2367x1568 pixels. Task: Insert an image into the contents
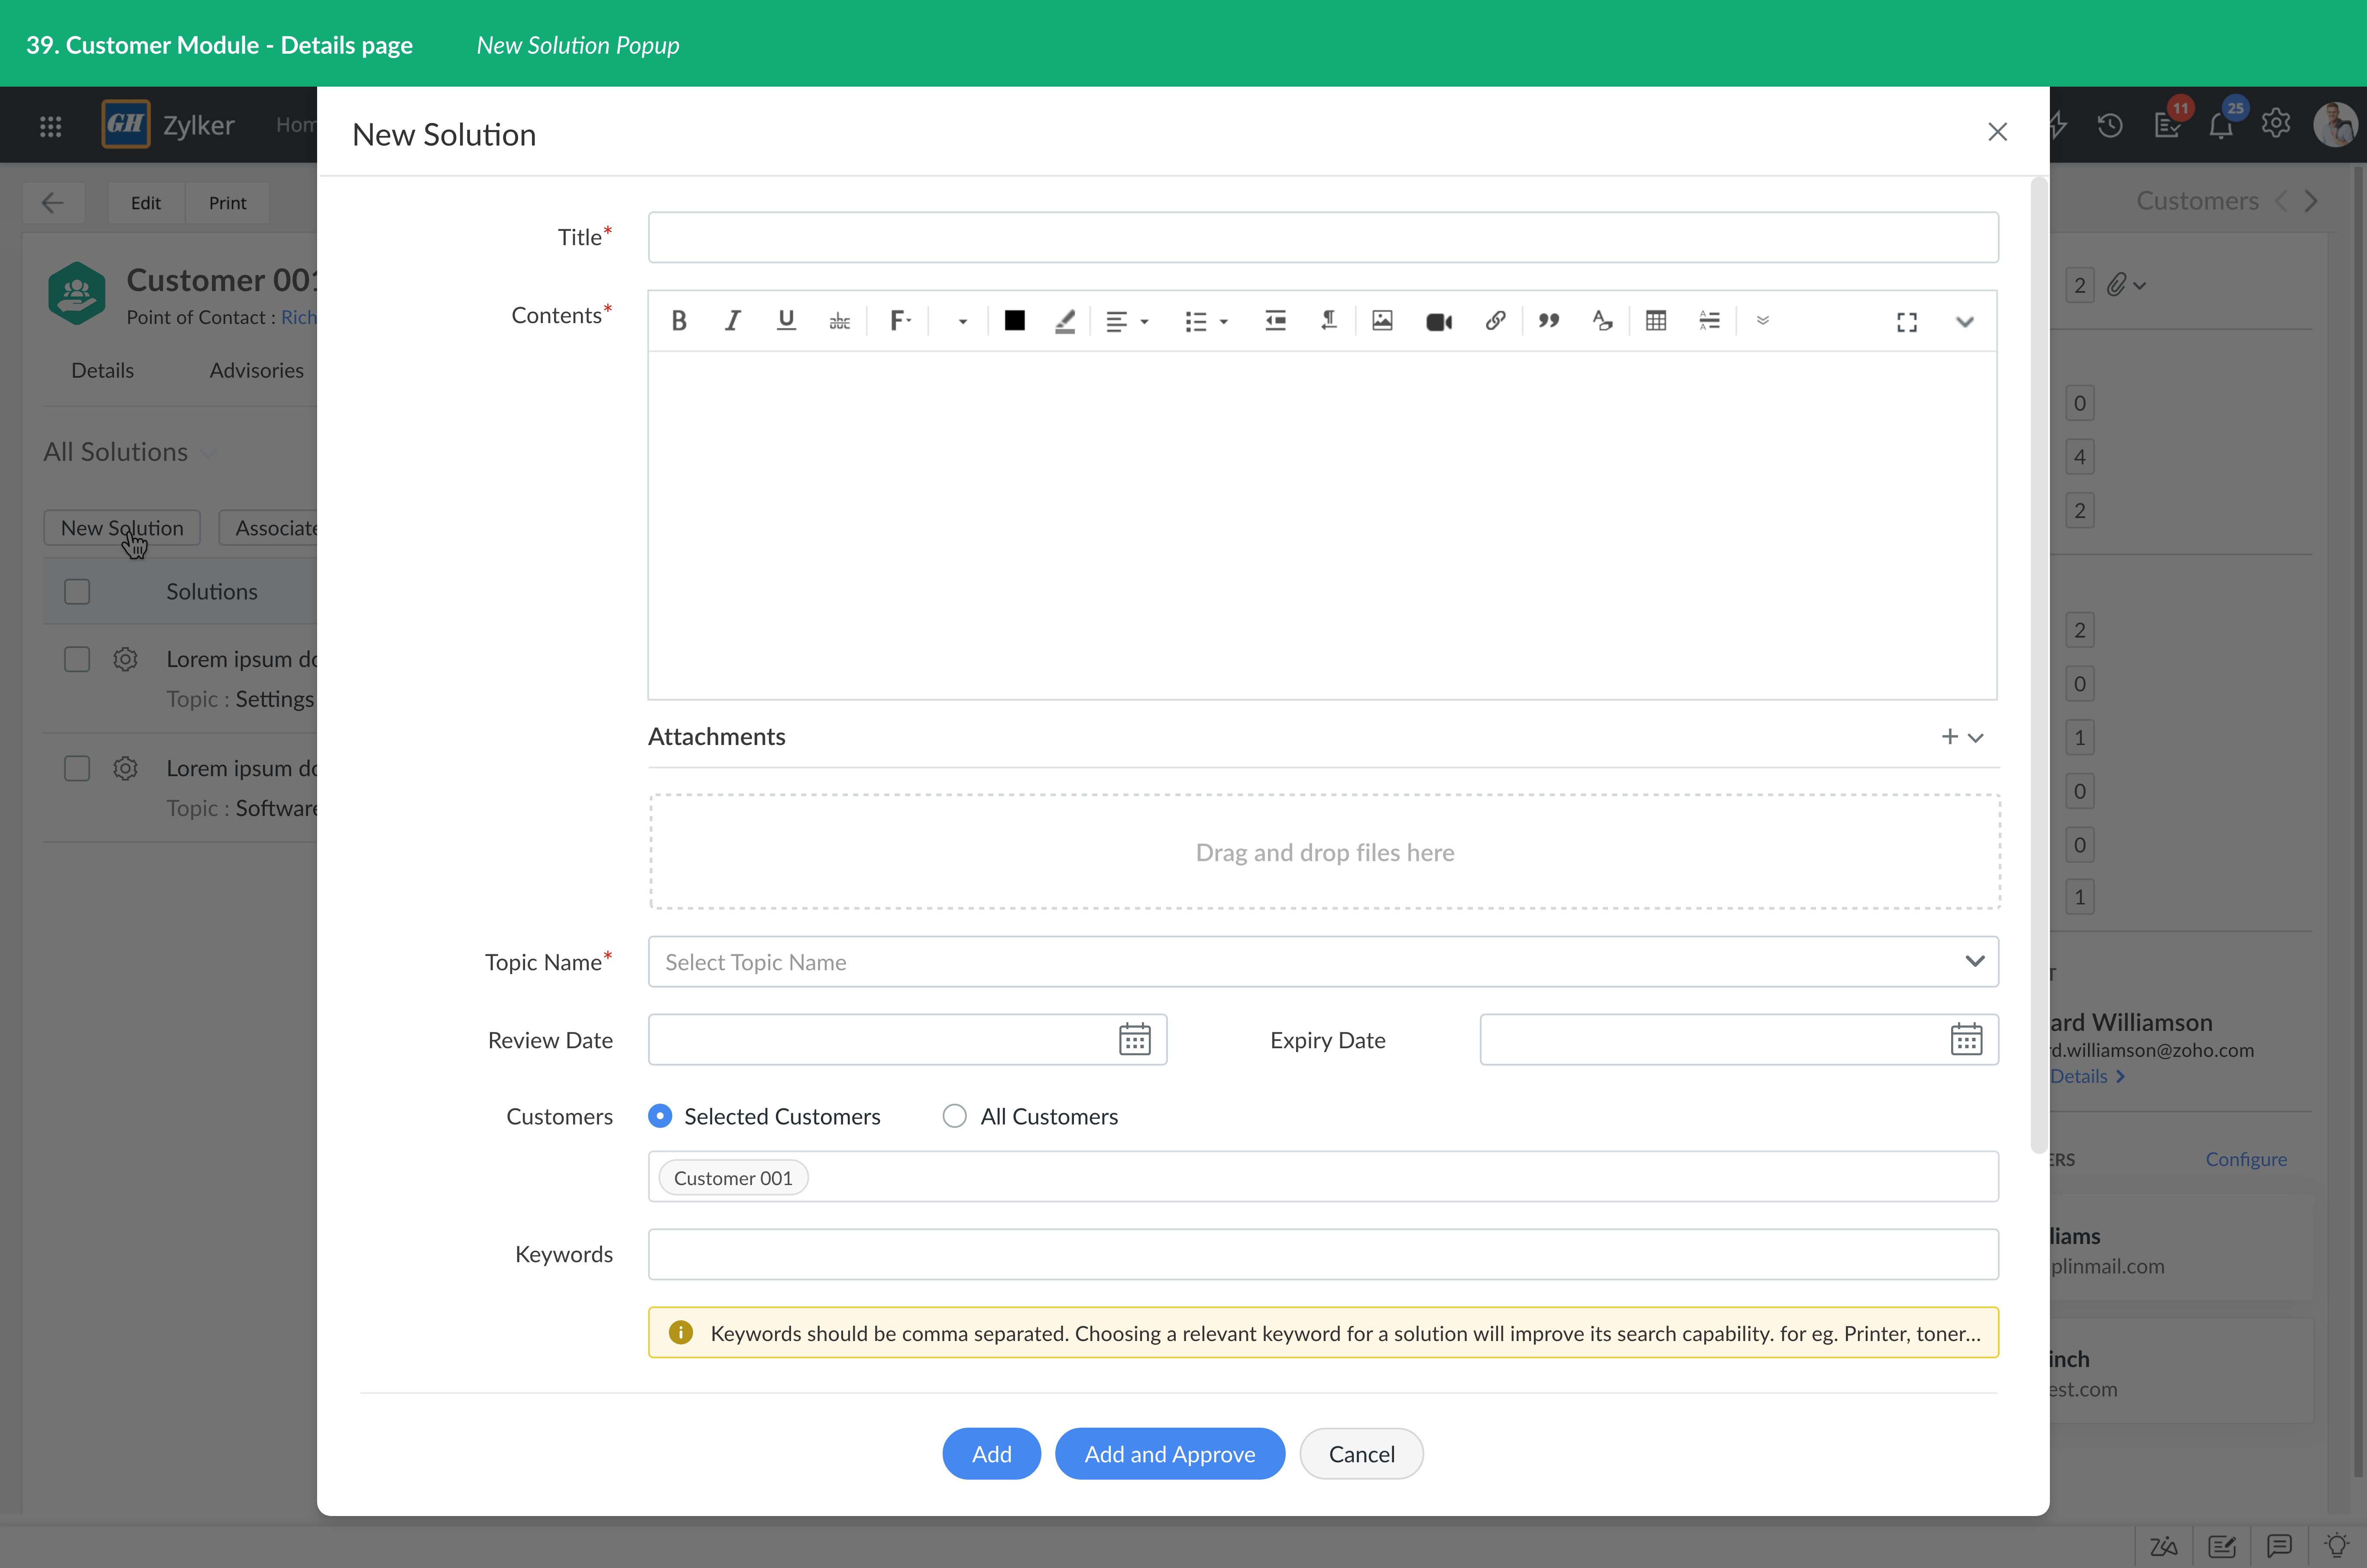coord(1382,321)
